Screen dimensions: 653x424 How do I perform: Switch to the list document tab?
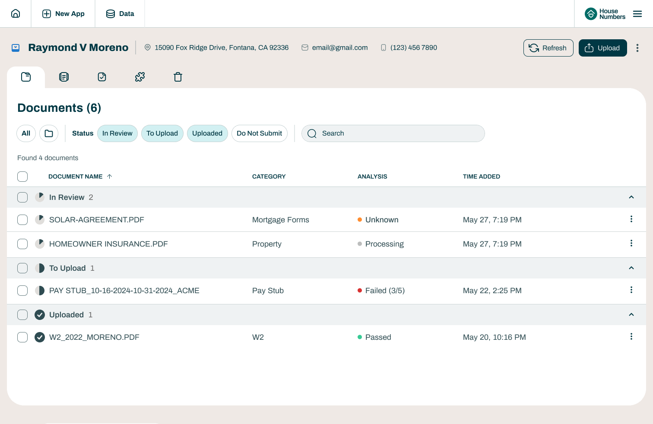point(64,77)
